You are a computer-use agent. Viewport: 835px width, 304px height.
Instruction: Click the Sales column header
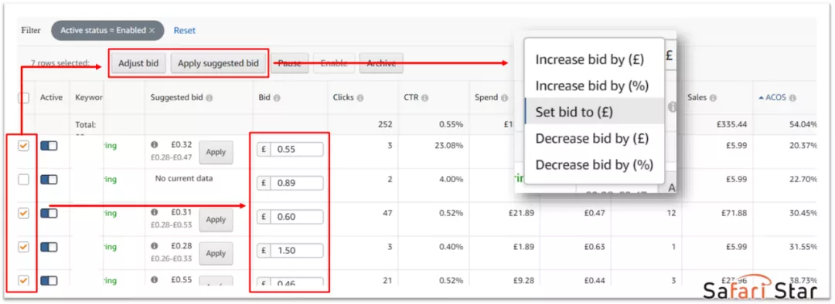(x=697, y=98)
